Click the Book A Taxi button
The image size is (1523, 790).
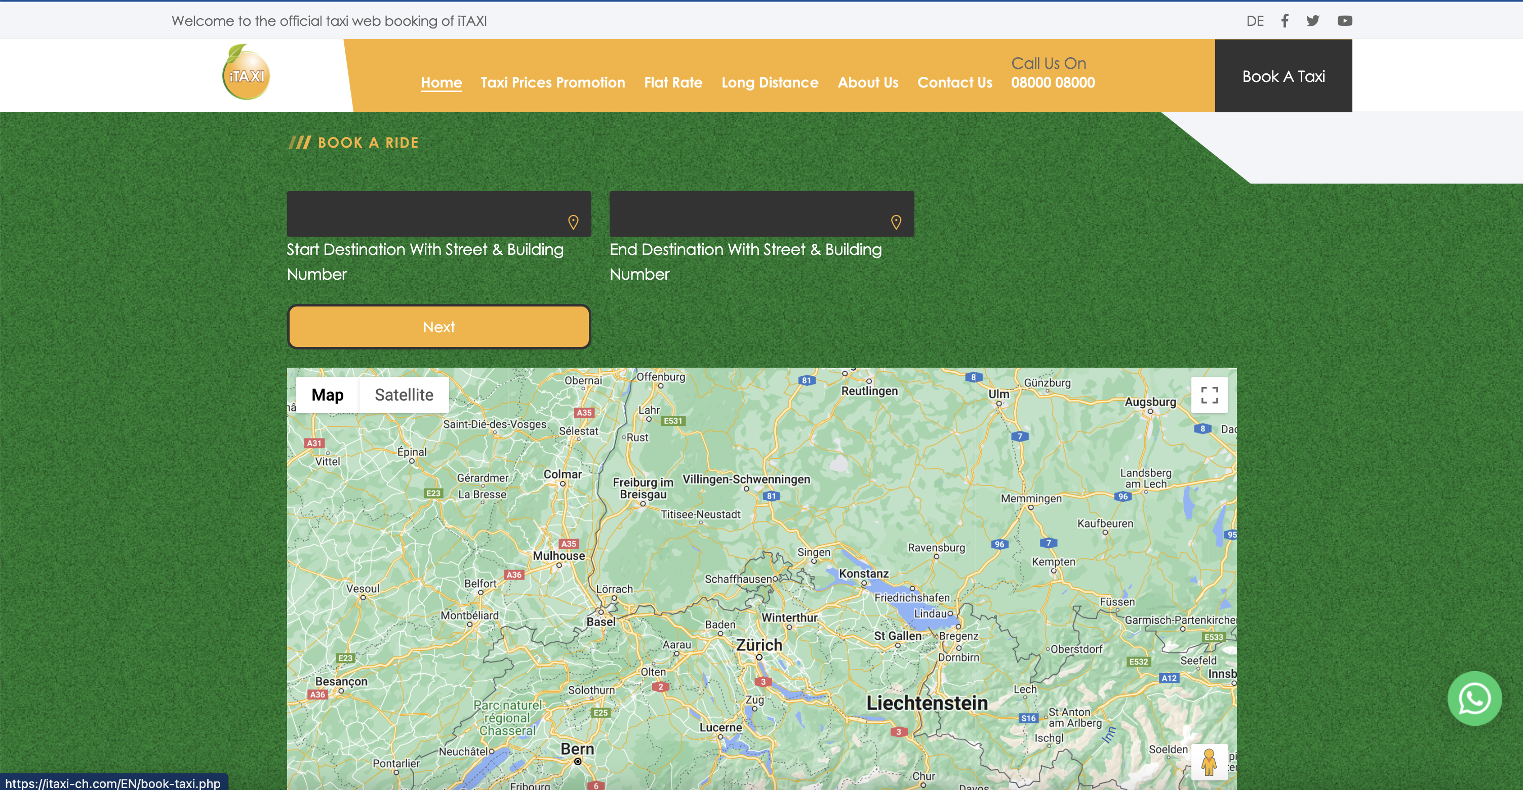(1283, 76)
